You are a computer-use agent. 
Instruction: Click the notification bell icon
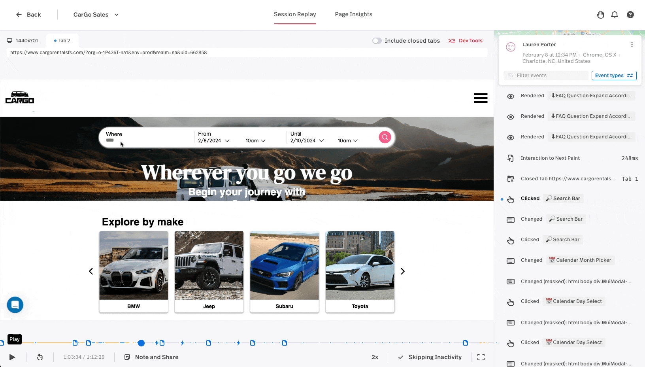[x=614, y=15]
